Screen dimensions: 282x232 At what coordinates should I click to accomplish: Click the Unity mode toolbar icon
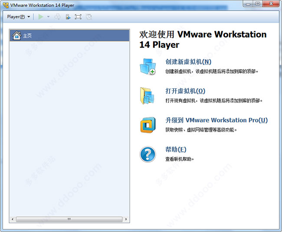[x=89, y=17]
